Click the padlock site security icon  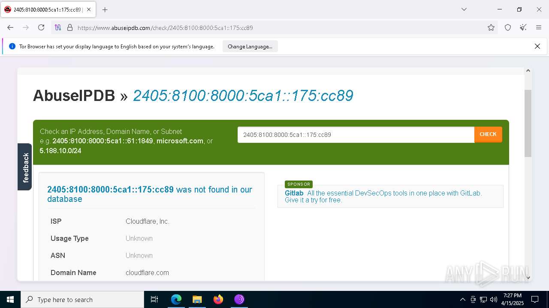click(x=70, y=27)
